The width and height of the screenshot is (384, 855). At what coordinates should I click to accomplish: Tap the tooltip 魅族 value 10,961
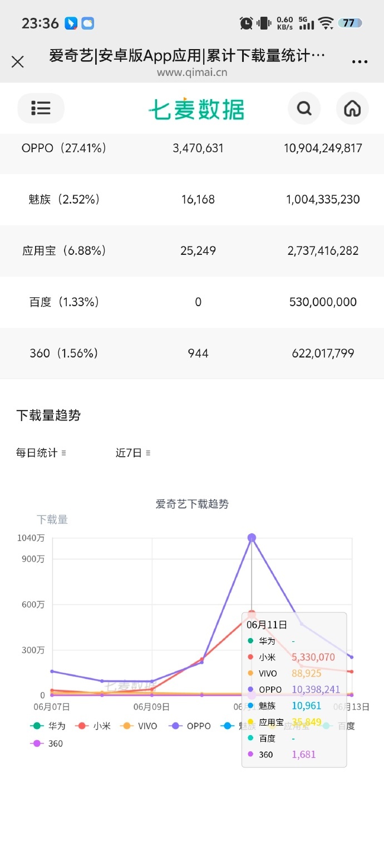[307, 706]
